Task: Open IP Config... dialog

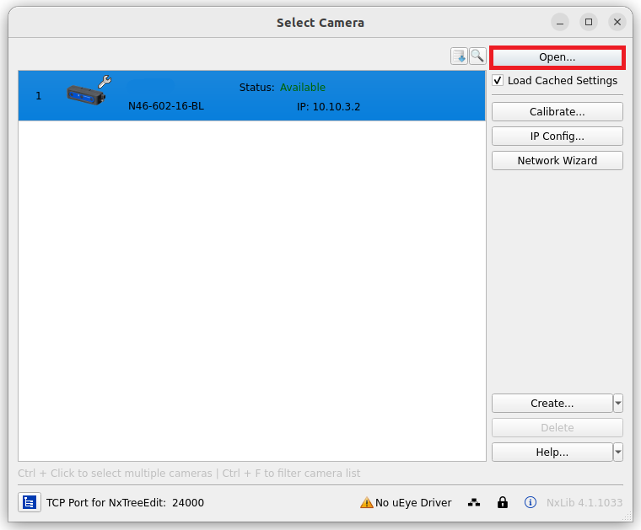Action: click(558, 136)
